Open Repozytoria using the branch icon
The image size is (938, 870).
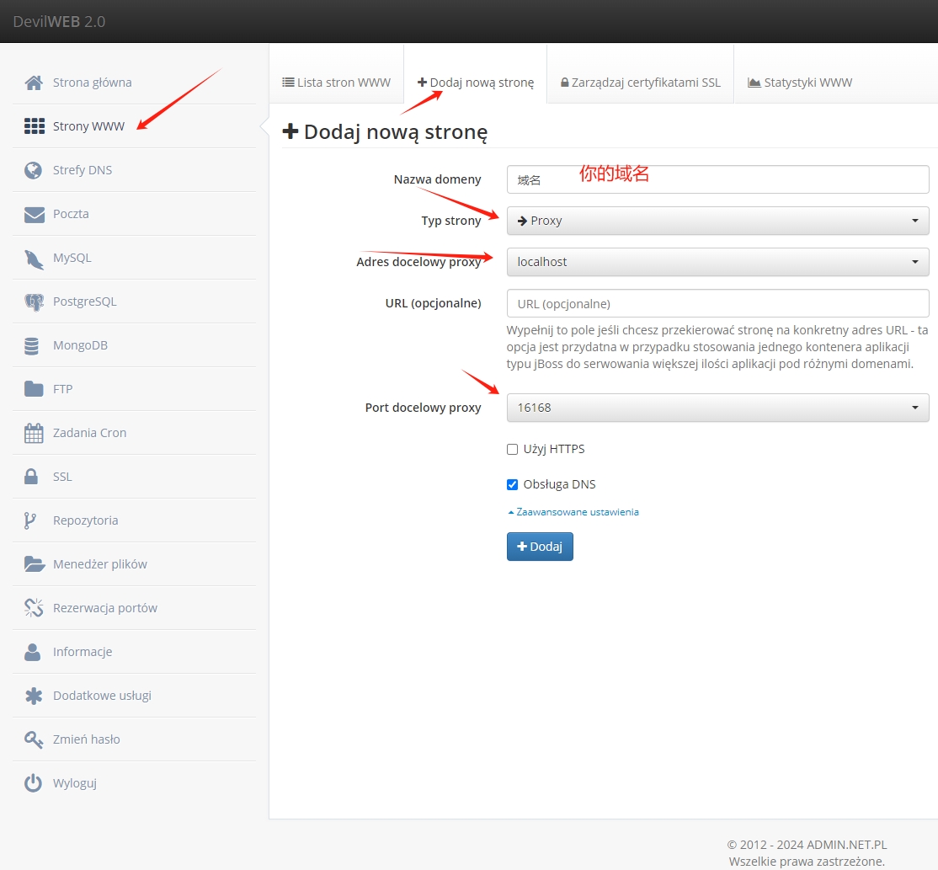pos(31,520)
